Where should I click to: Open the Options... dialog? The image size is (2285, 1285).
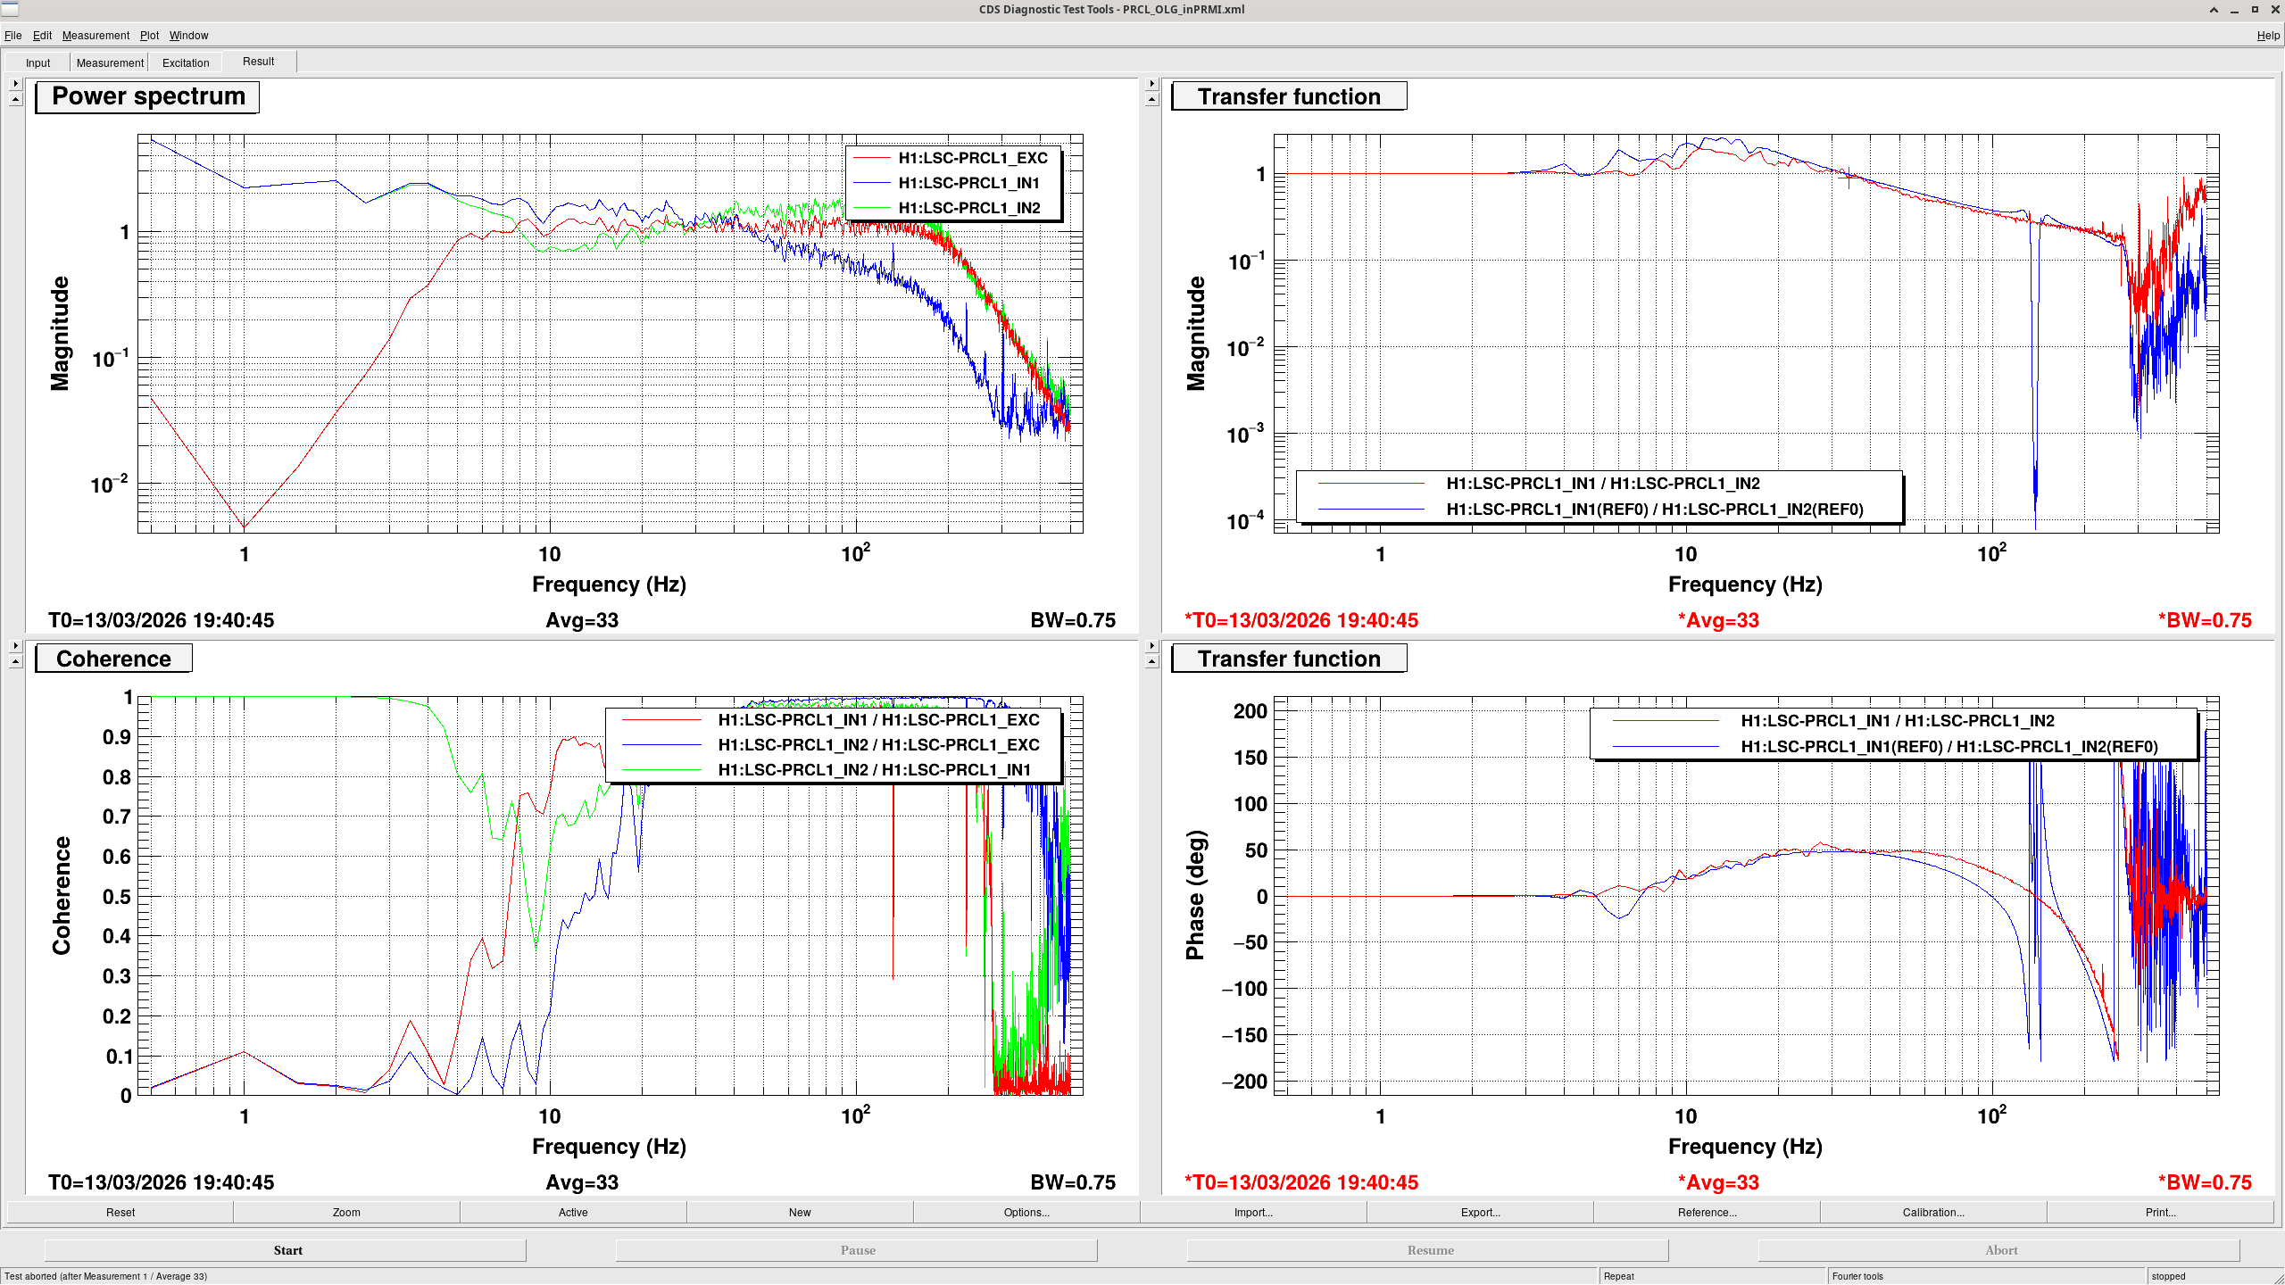tap(1026, 1212)
